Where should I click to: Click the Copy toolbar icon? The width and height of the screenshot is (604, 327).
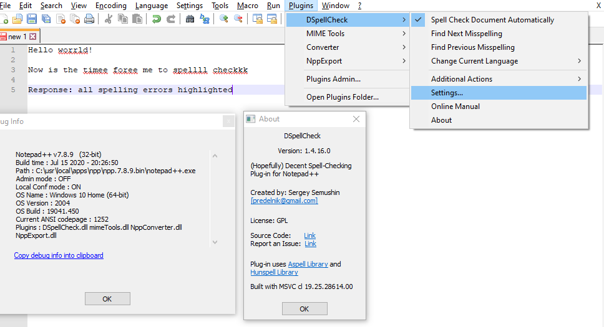pyautogui.click(x=123, y=19)
